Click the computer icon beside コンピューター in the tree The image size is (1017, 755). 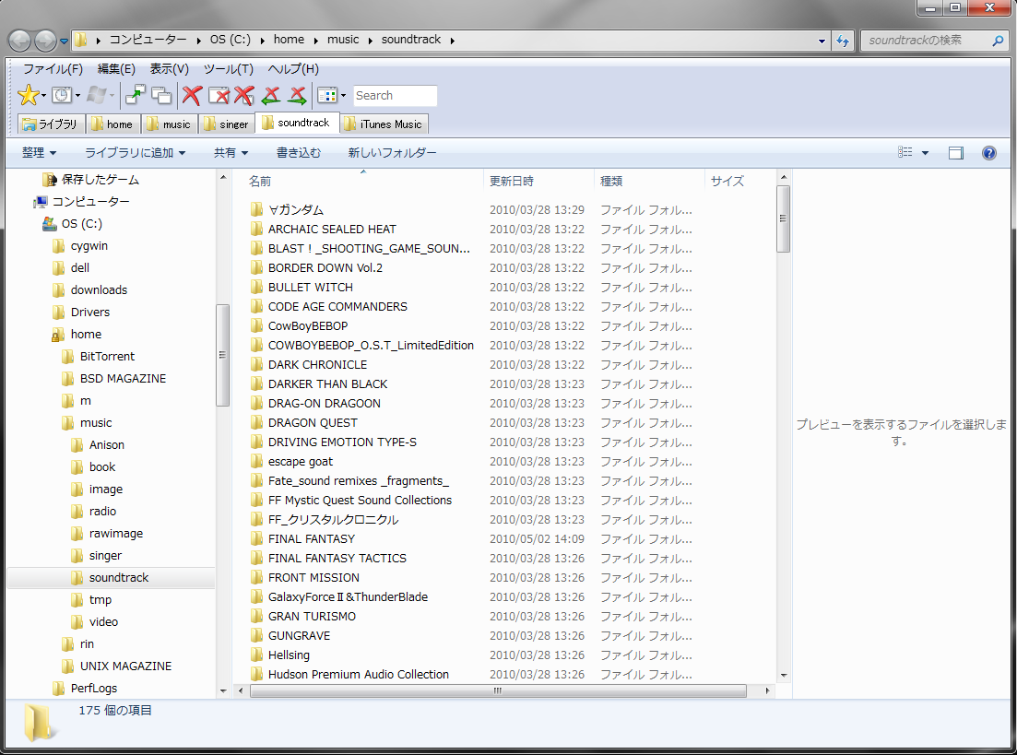coord(41,202)
